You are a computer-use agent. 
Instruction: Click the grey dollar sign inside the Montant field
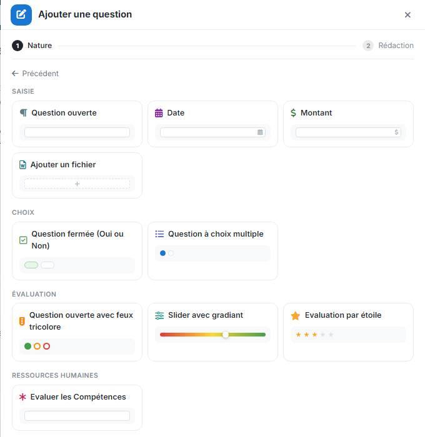tap(396, 132)
